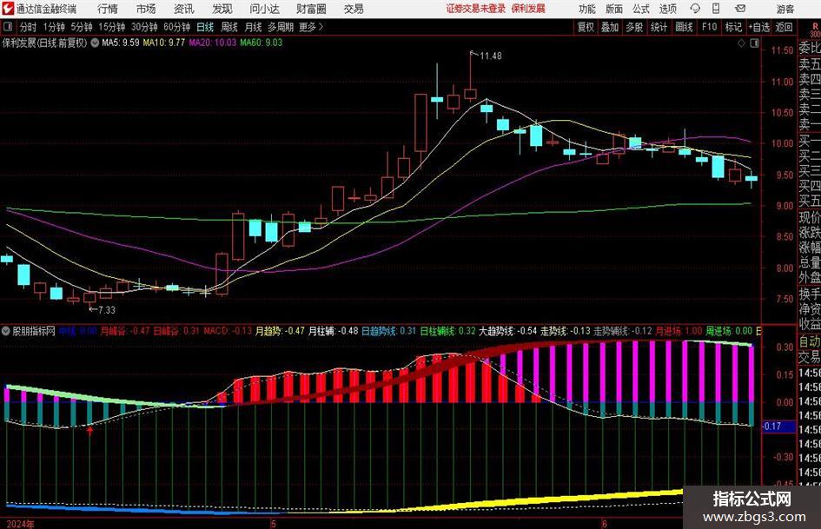Expand the 更多 periods chevron

click(x=321, y=27)
